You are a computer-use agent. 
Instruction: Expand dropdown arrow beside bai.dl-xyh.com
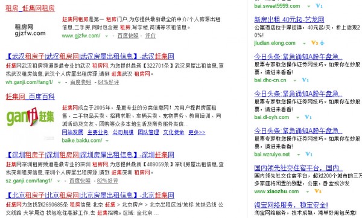pos(298,117)
